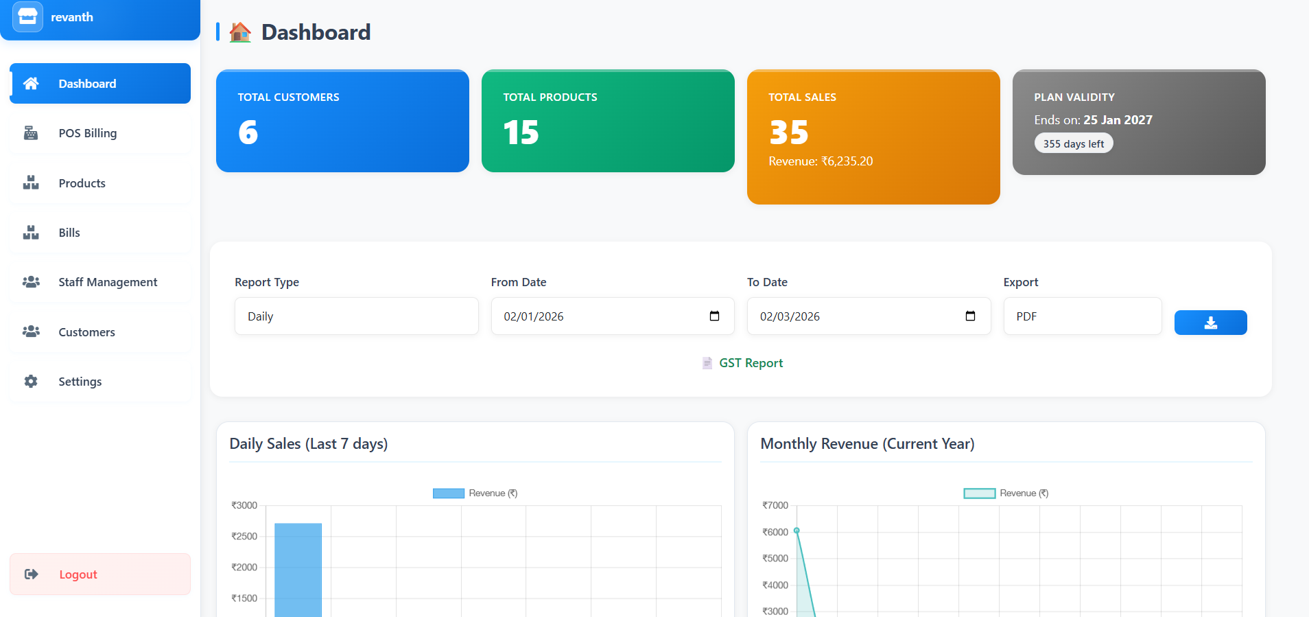Screen dimensions: 1309x617
Task: Click the Staff Management people icon
Action: point(31,282)
